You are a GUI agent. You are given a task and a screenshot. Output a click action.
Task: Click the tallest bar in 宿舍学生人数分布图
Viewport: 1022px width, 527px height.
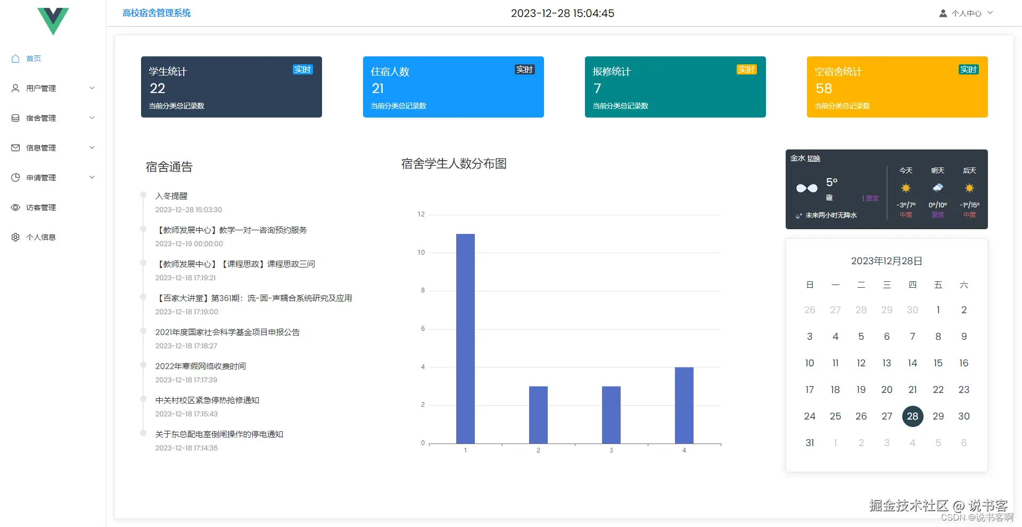click(465, 335)
